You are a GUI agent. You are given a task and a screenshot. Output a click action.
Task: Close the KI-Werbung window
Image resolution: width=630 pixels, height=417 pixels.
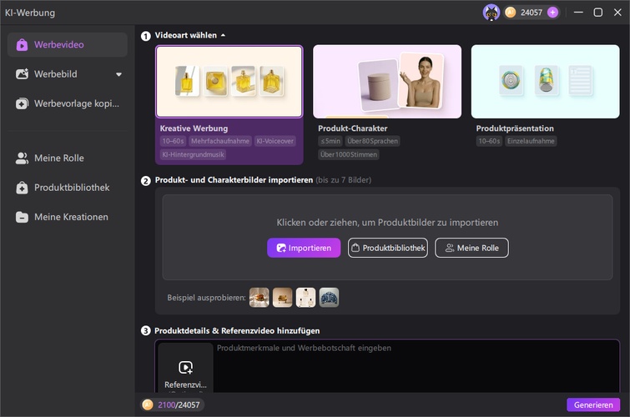point(617,13)
